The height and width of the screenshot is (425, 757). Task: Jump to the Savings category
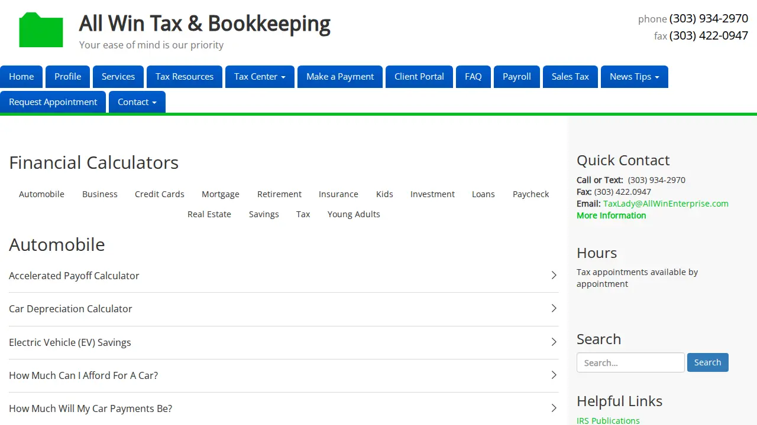[x=264, y=214]
